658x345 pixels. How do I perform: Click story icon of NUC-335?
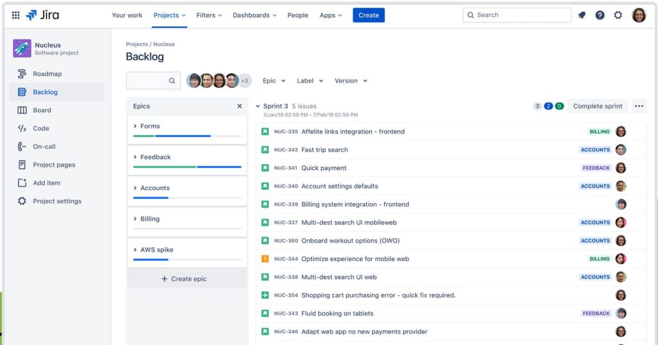[x=265, y=131]
